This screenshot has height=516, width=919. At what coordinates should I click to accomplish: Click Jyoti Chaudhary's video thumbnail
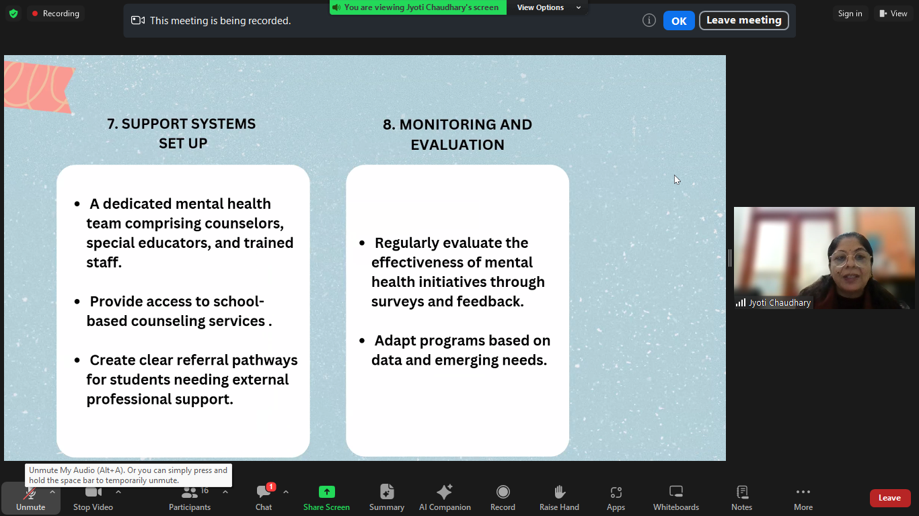point(824,258)
